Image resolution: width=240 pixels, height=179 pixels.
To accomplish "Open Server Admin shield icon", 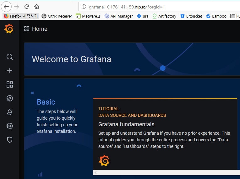I will coord(10,140).
